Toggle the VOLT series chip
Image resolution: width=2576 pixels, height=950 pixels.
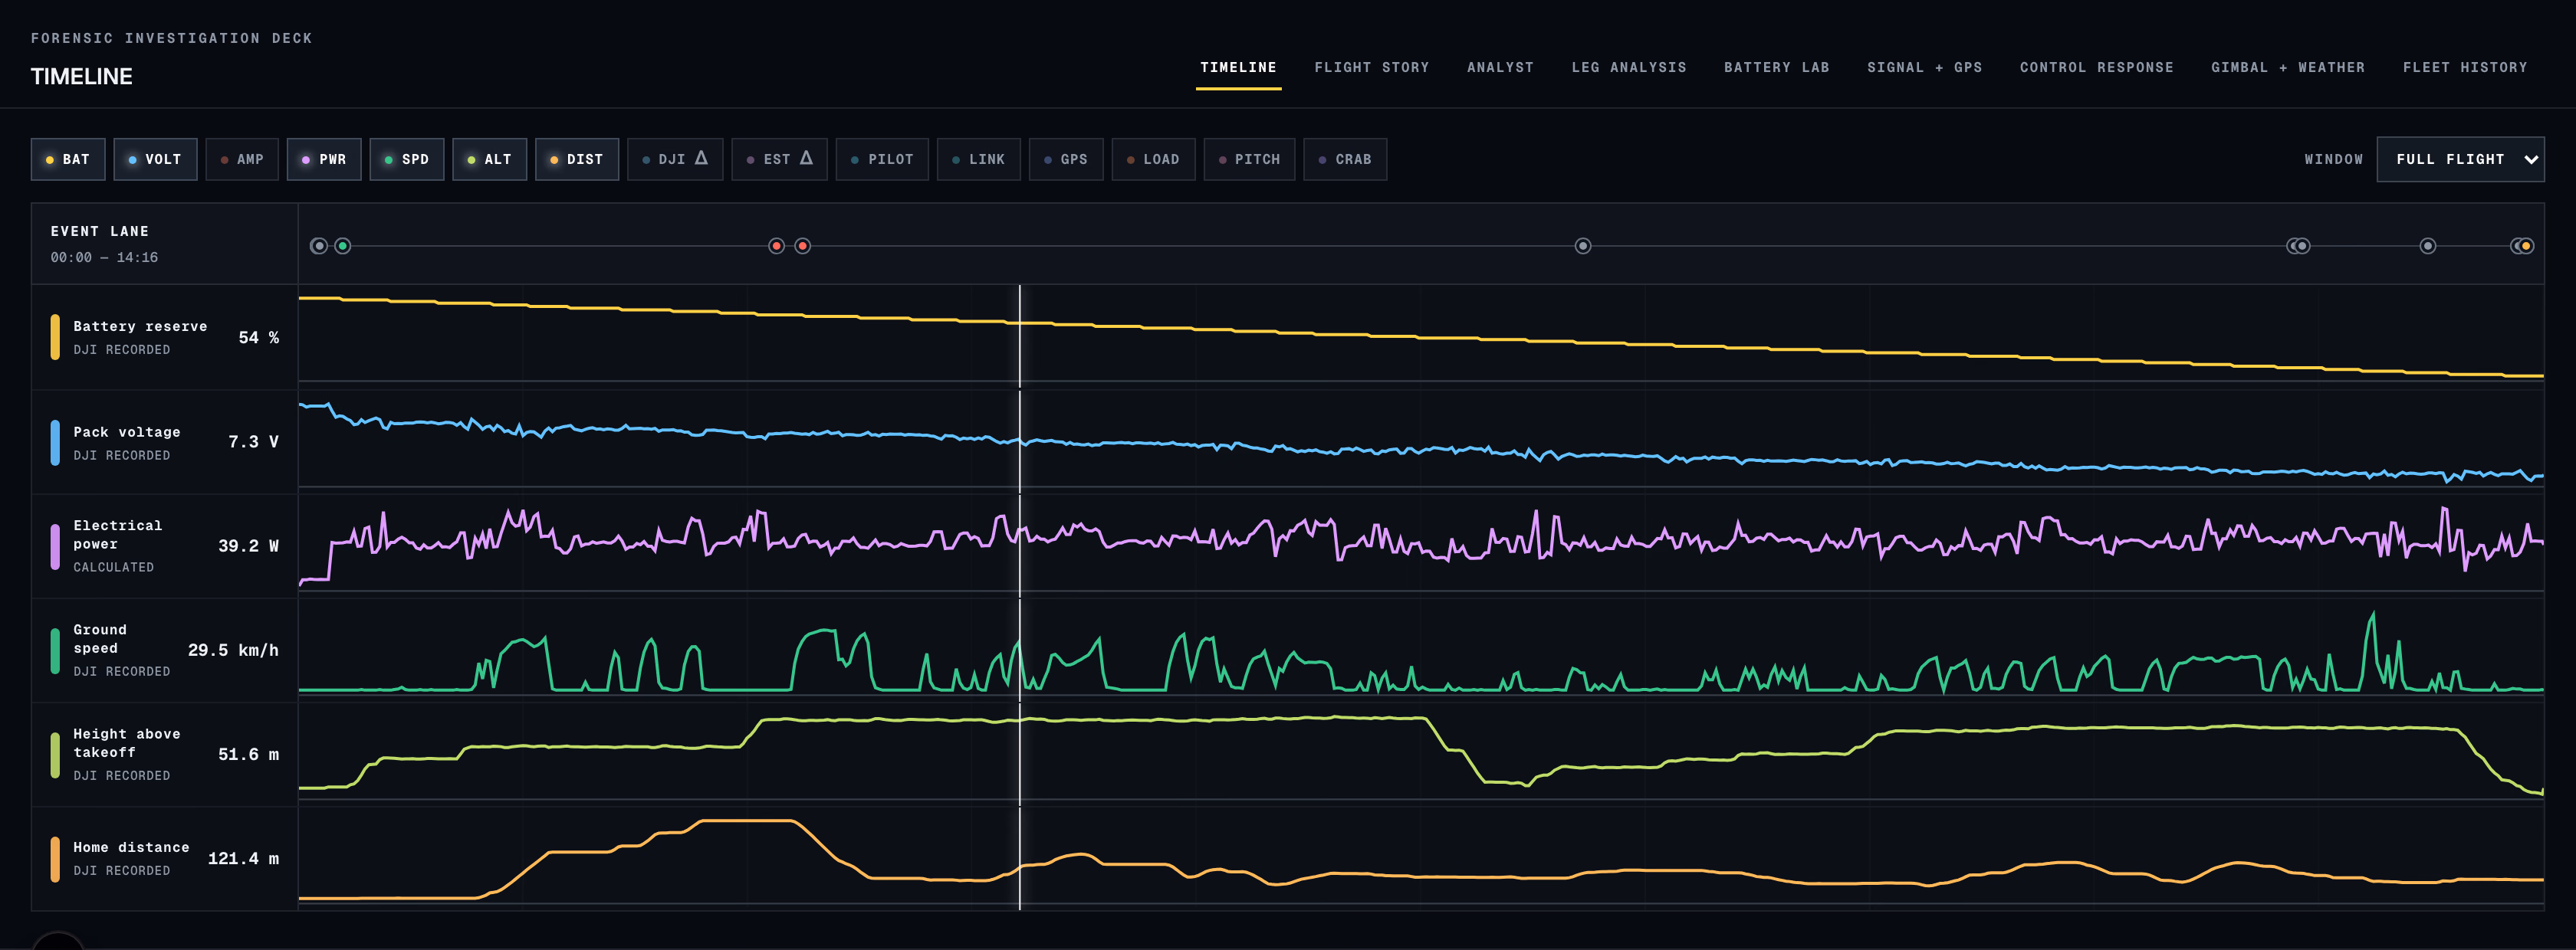pos(155,159)
